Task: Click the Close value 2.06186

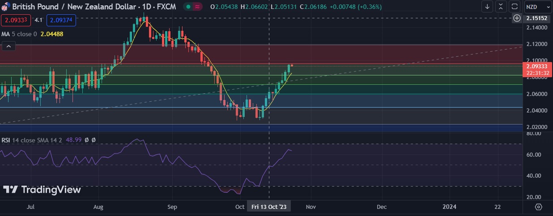Action: (x=315, y=7)
